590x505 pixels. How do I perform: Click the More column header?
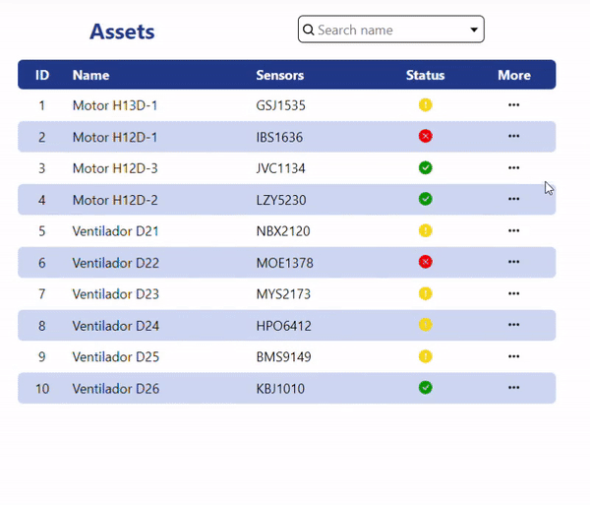[514, 75]
